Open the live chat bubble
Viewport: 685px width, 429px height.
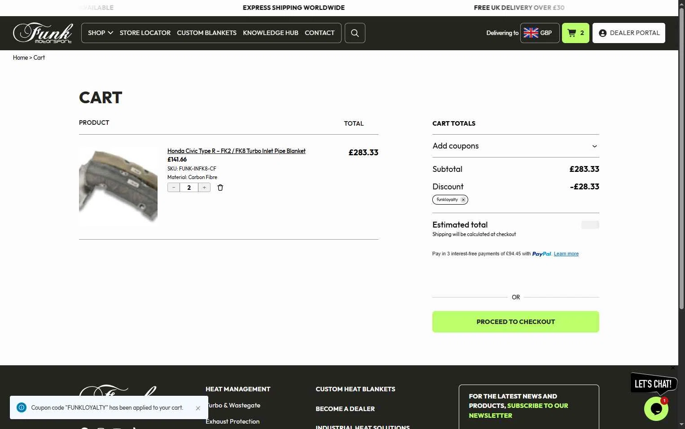point(656,408)
